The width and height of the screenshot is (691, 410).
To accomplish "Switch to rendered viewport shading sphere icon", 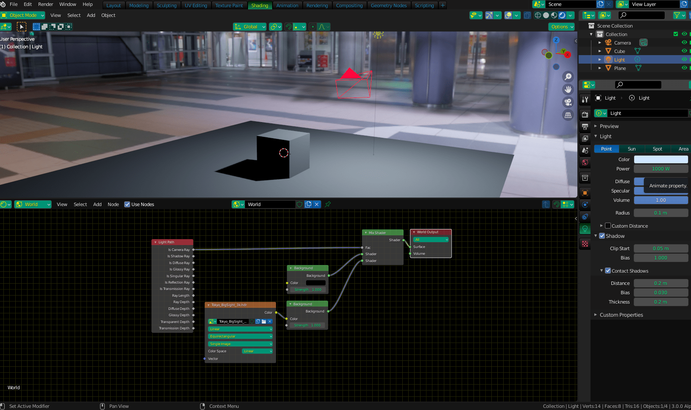I will [562, 15].
